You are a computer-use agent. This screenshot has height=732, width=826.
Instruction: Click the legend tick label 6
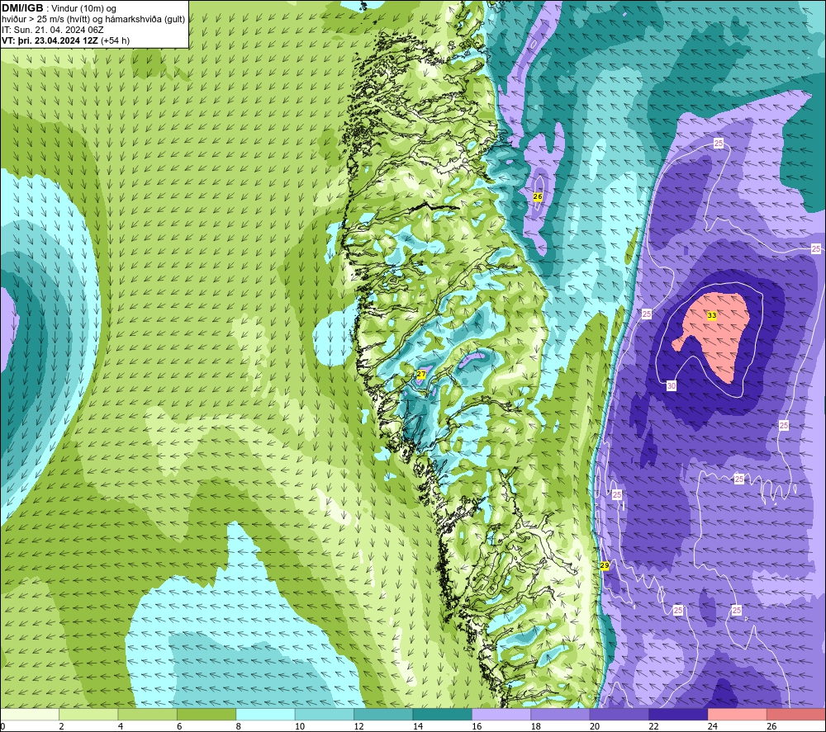point(179,726)
